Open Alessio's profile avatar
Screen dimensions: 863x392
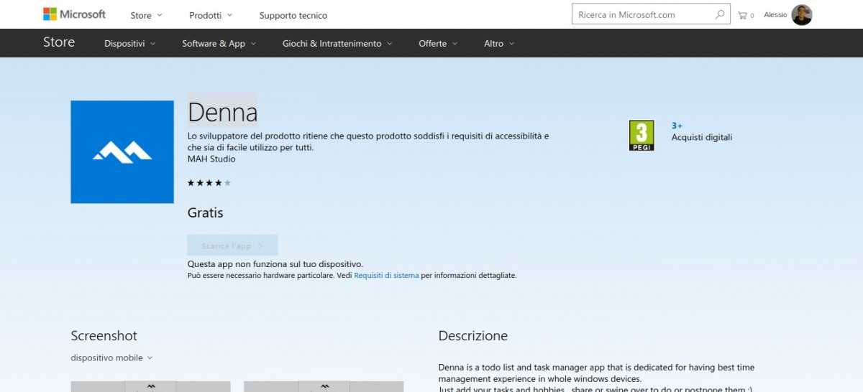click(802, 14)
